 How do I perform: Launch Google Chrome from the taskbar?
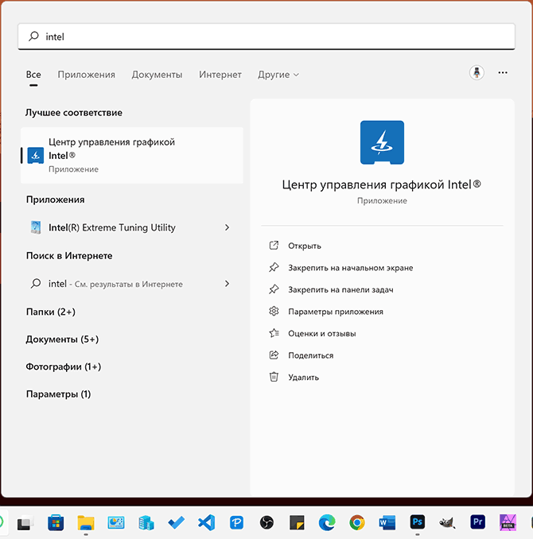pos(357,523)
